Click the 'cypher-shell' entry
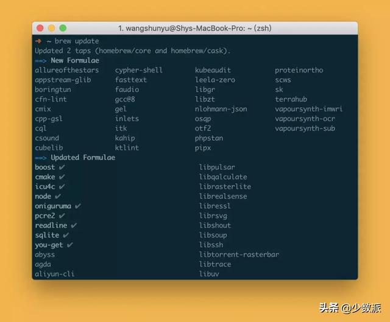The width and height of the screenshot is (390, 322). [139, 71]
